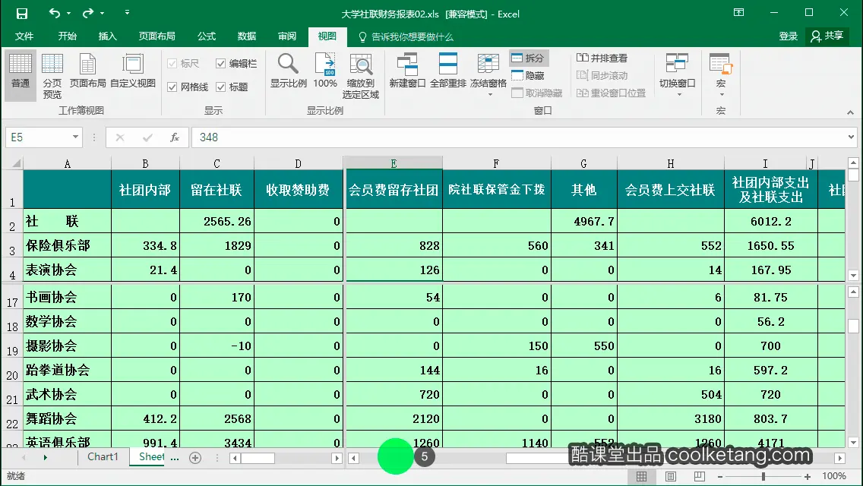The width and height of the screenshot is (863, 486).
Task: Click the Share (共享) button
Action: (x=827, y=36)
